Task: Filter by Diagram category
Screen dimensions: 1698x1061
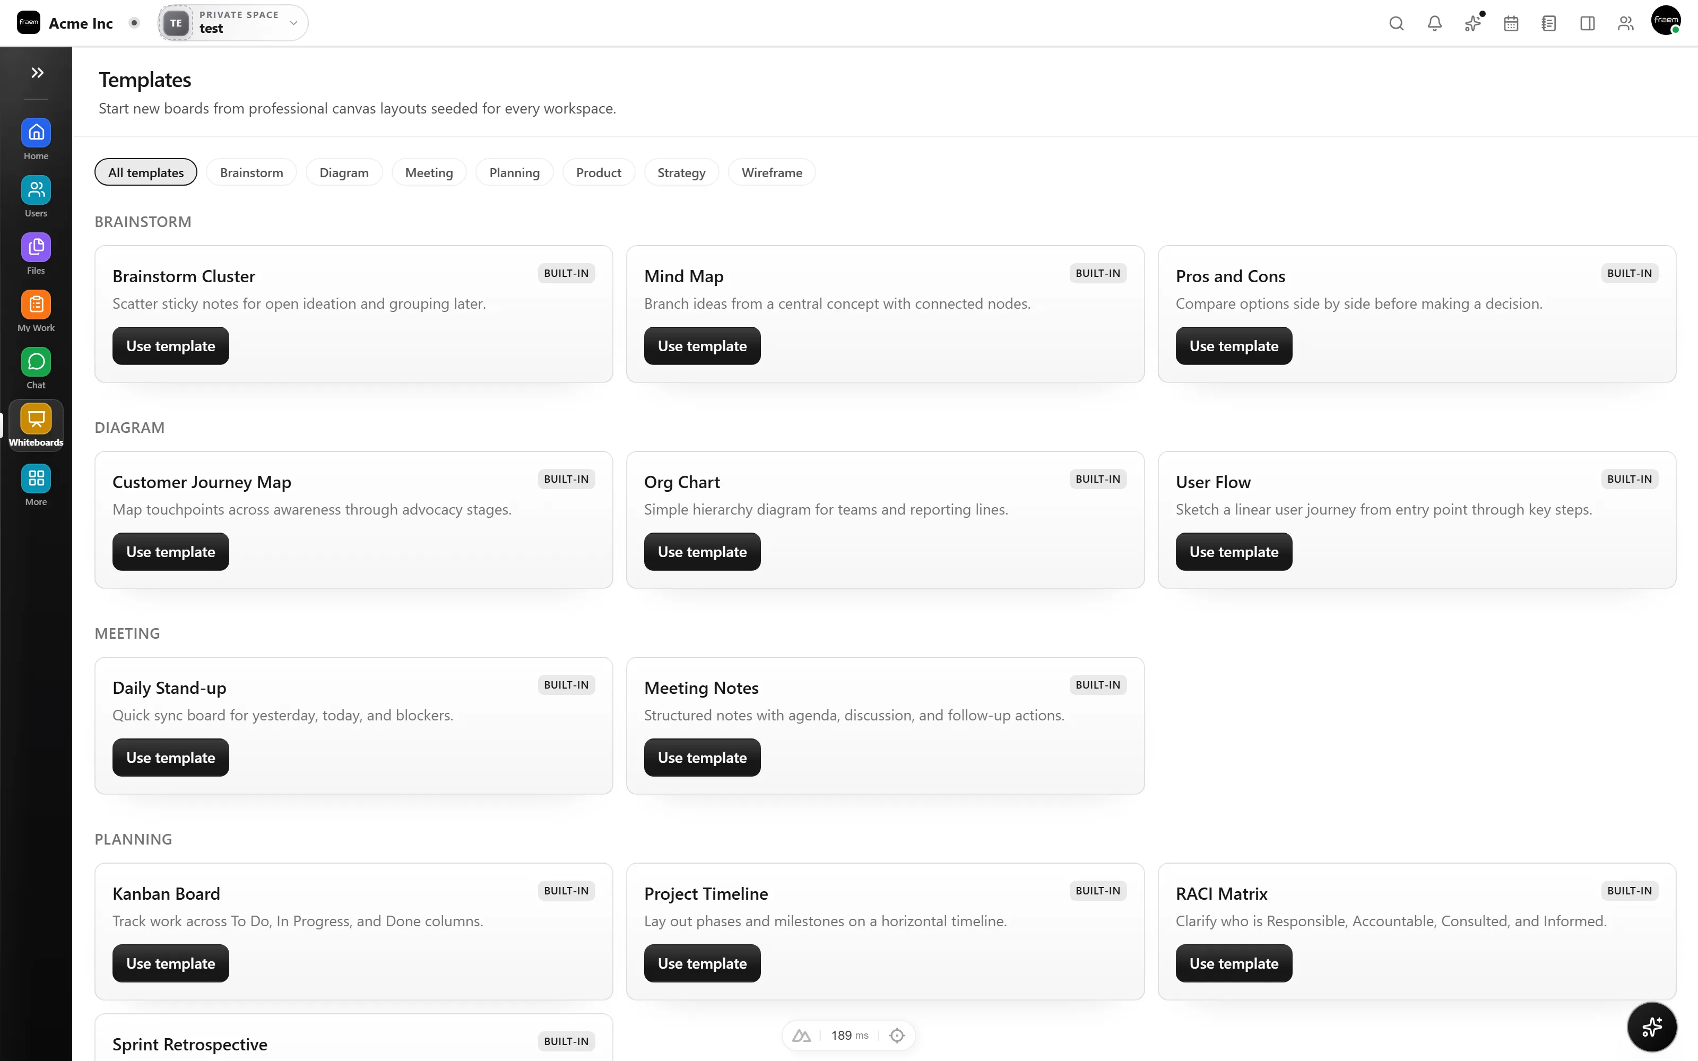Action: click(344, 172)
